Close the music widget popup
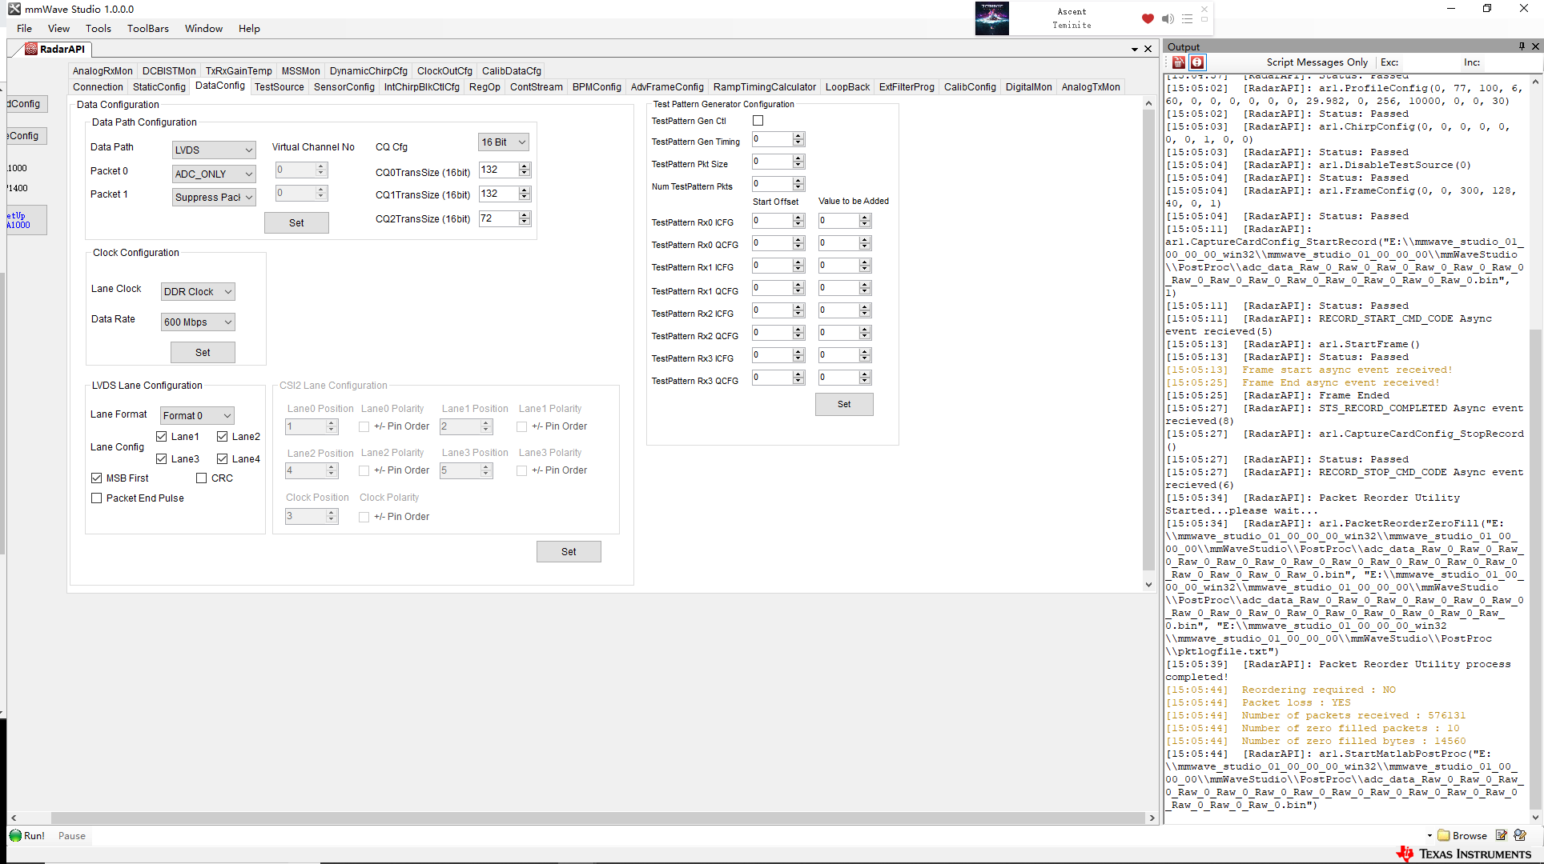This screenshot has width=1544, height=864. point(1204,9)
